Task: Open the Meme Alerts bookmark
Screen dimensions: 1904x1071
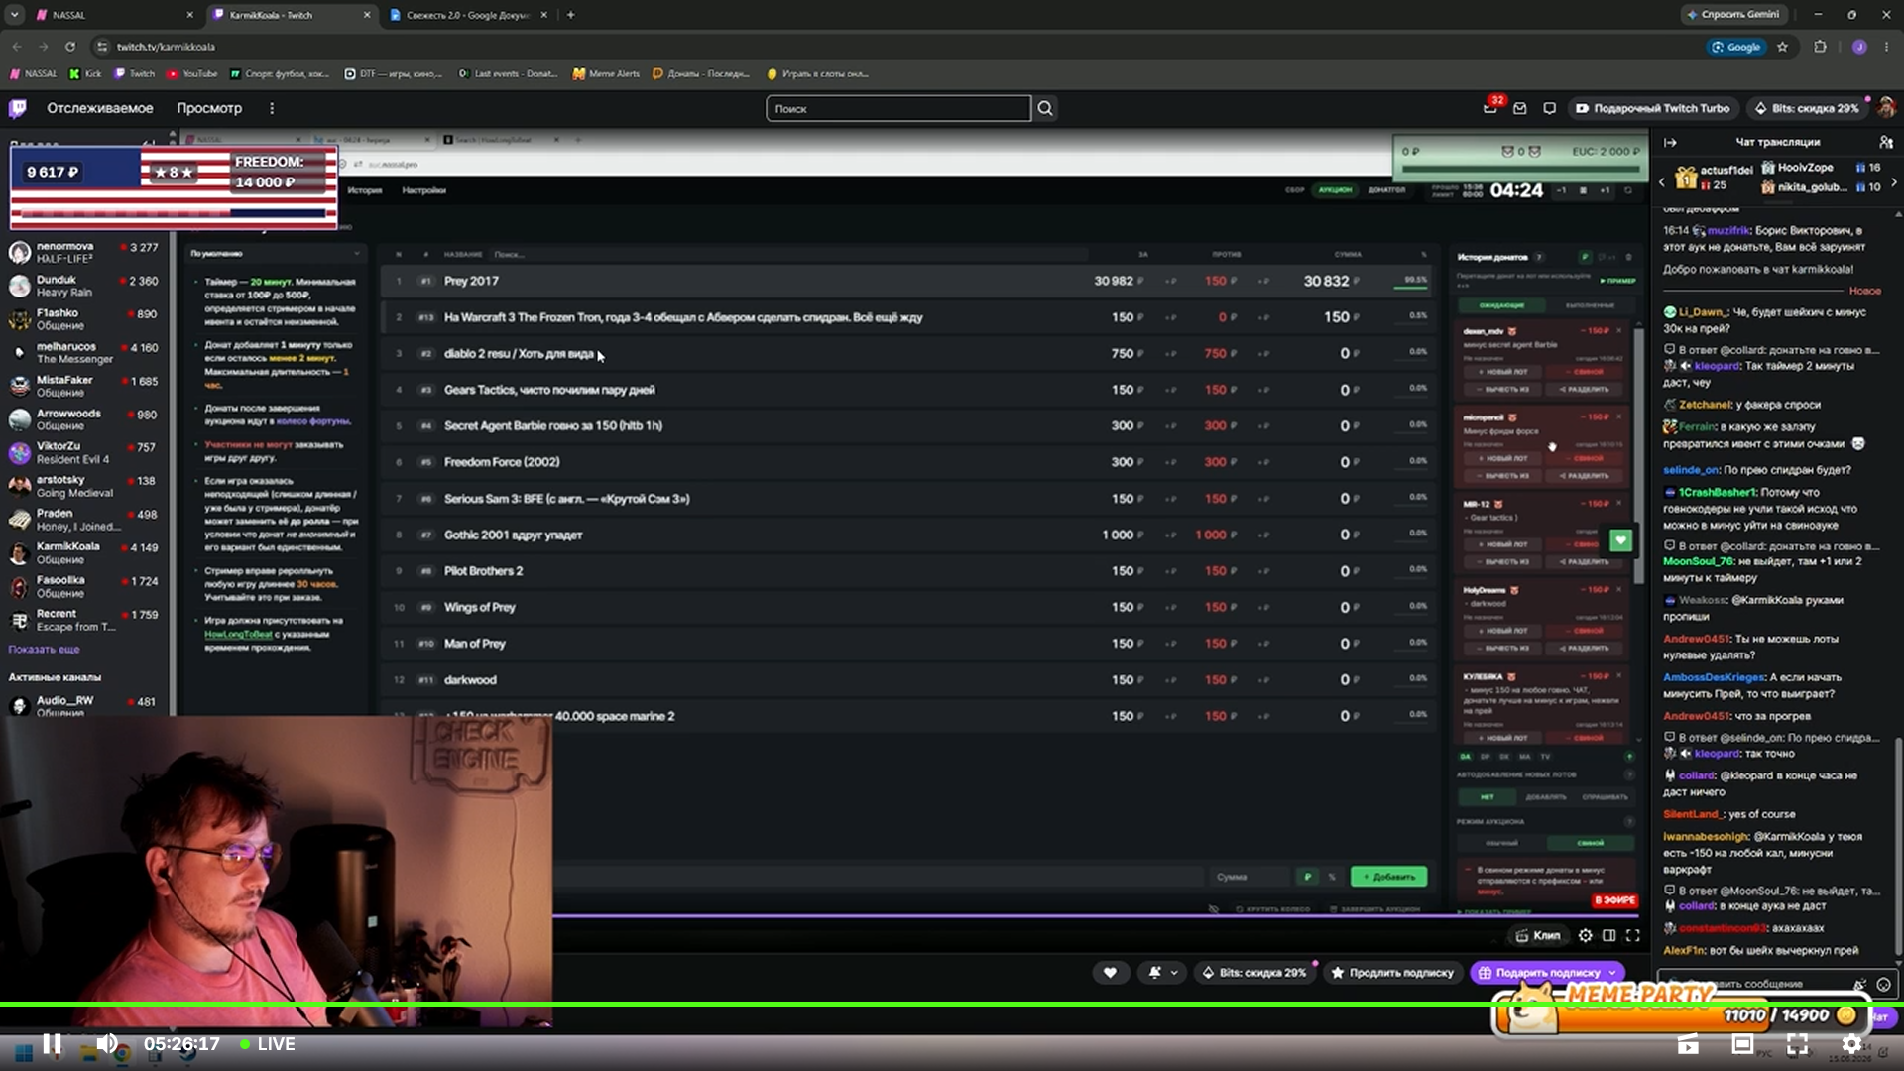Action: [x=606, y=73]
